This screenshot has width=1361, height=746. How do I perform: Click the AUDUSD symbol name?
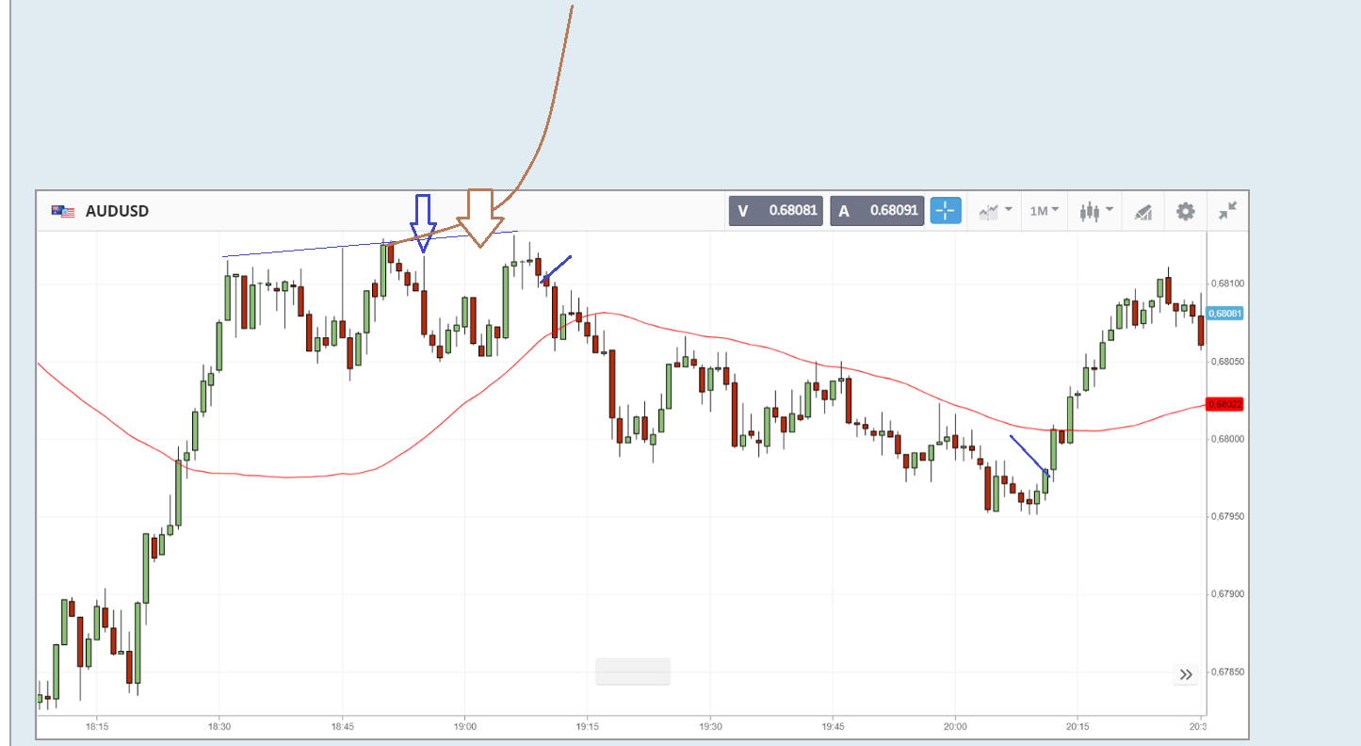pos(117,211)
